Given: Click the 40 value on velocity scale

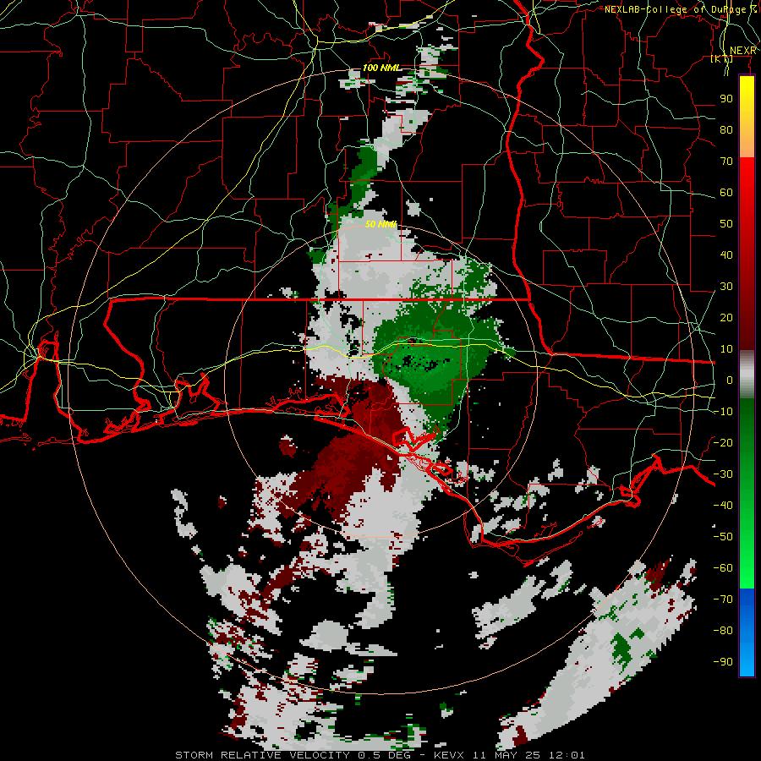Looking at the screenshot, I should pyautogui.click(x=726, y=255).
